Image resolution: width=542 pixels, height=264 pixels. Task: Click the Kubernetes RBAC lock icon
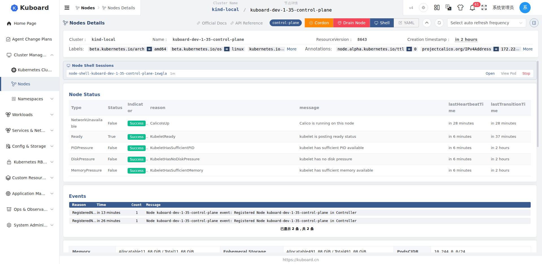click(9, 162)
